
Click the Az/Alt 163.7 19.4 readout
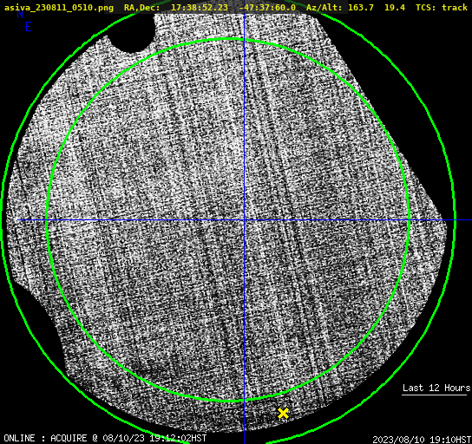(356, 7)
